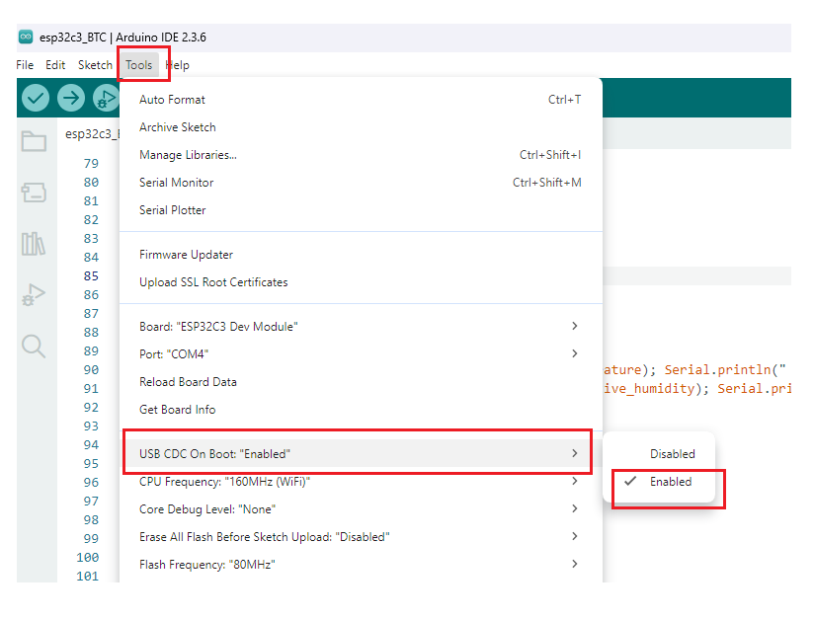
Task: Open the Debug sidebar icon
Action: pos(34,294)
